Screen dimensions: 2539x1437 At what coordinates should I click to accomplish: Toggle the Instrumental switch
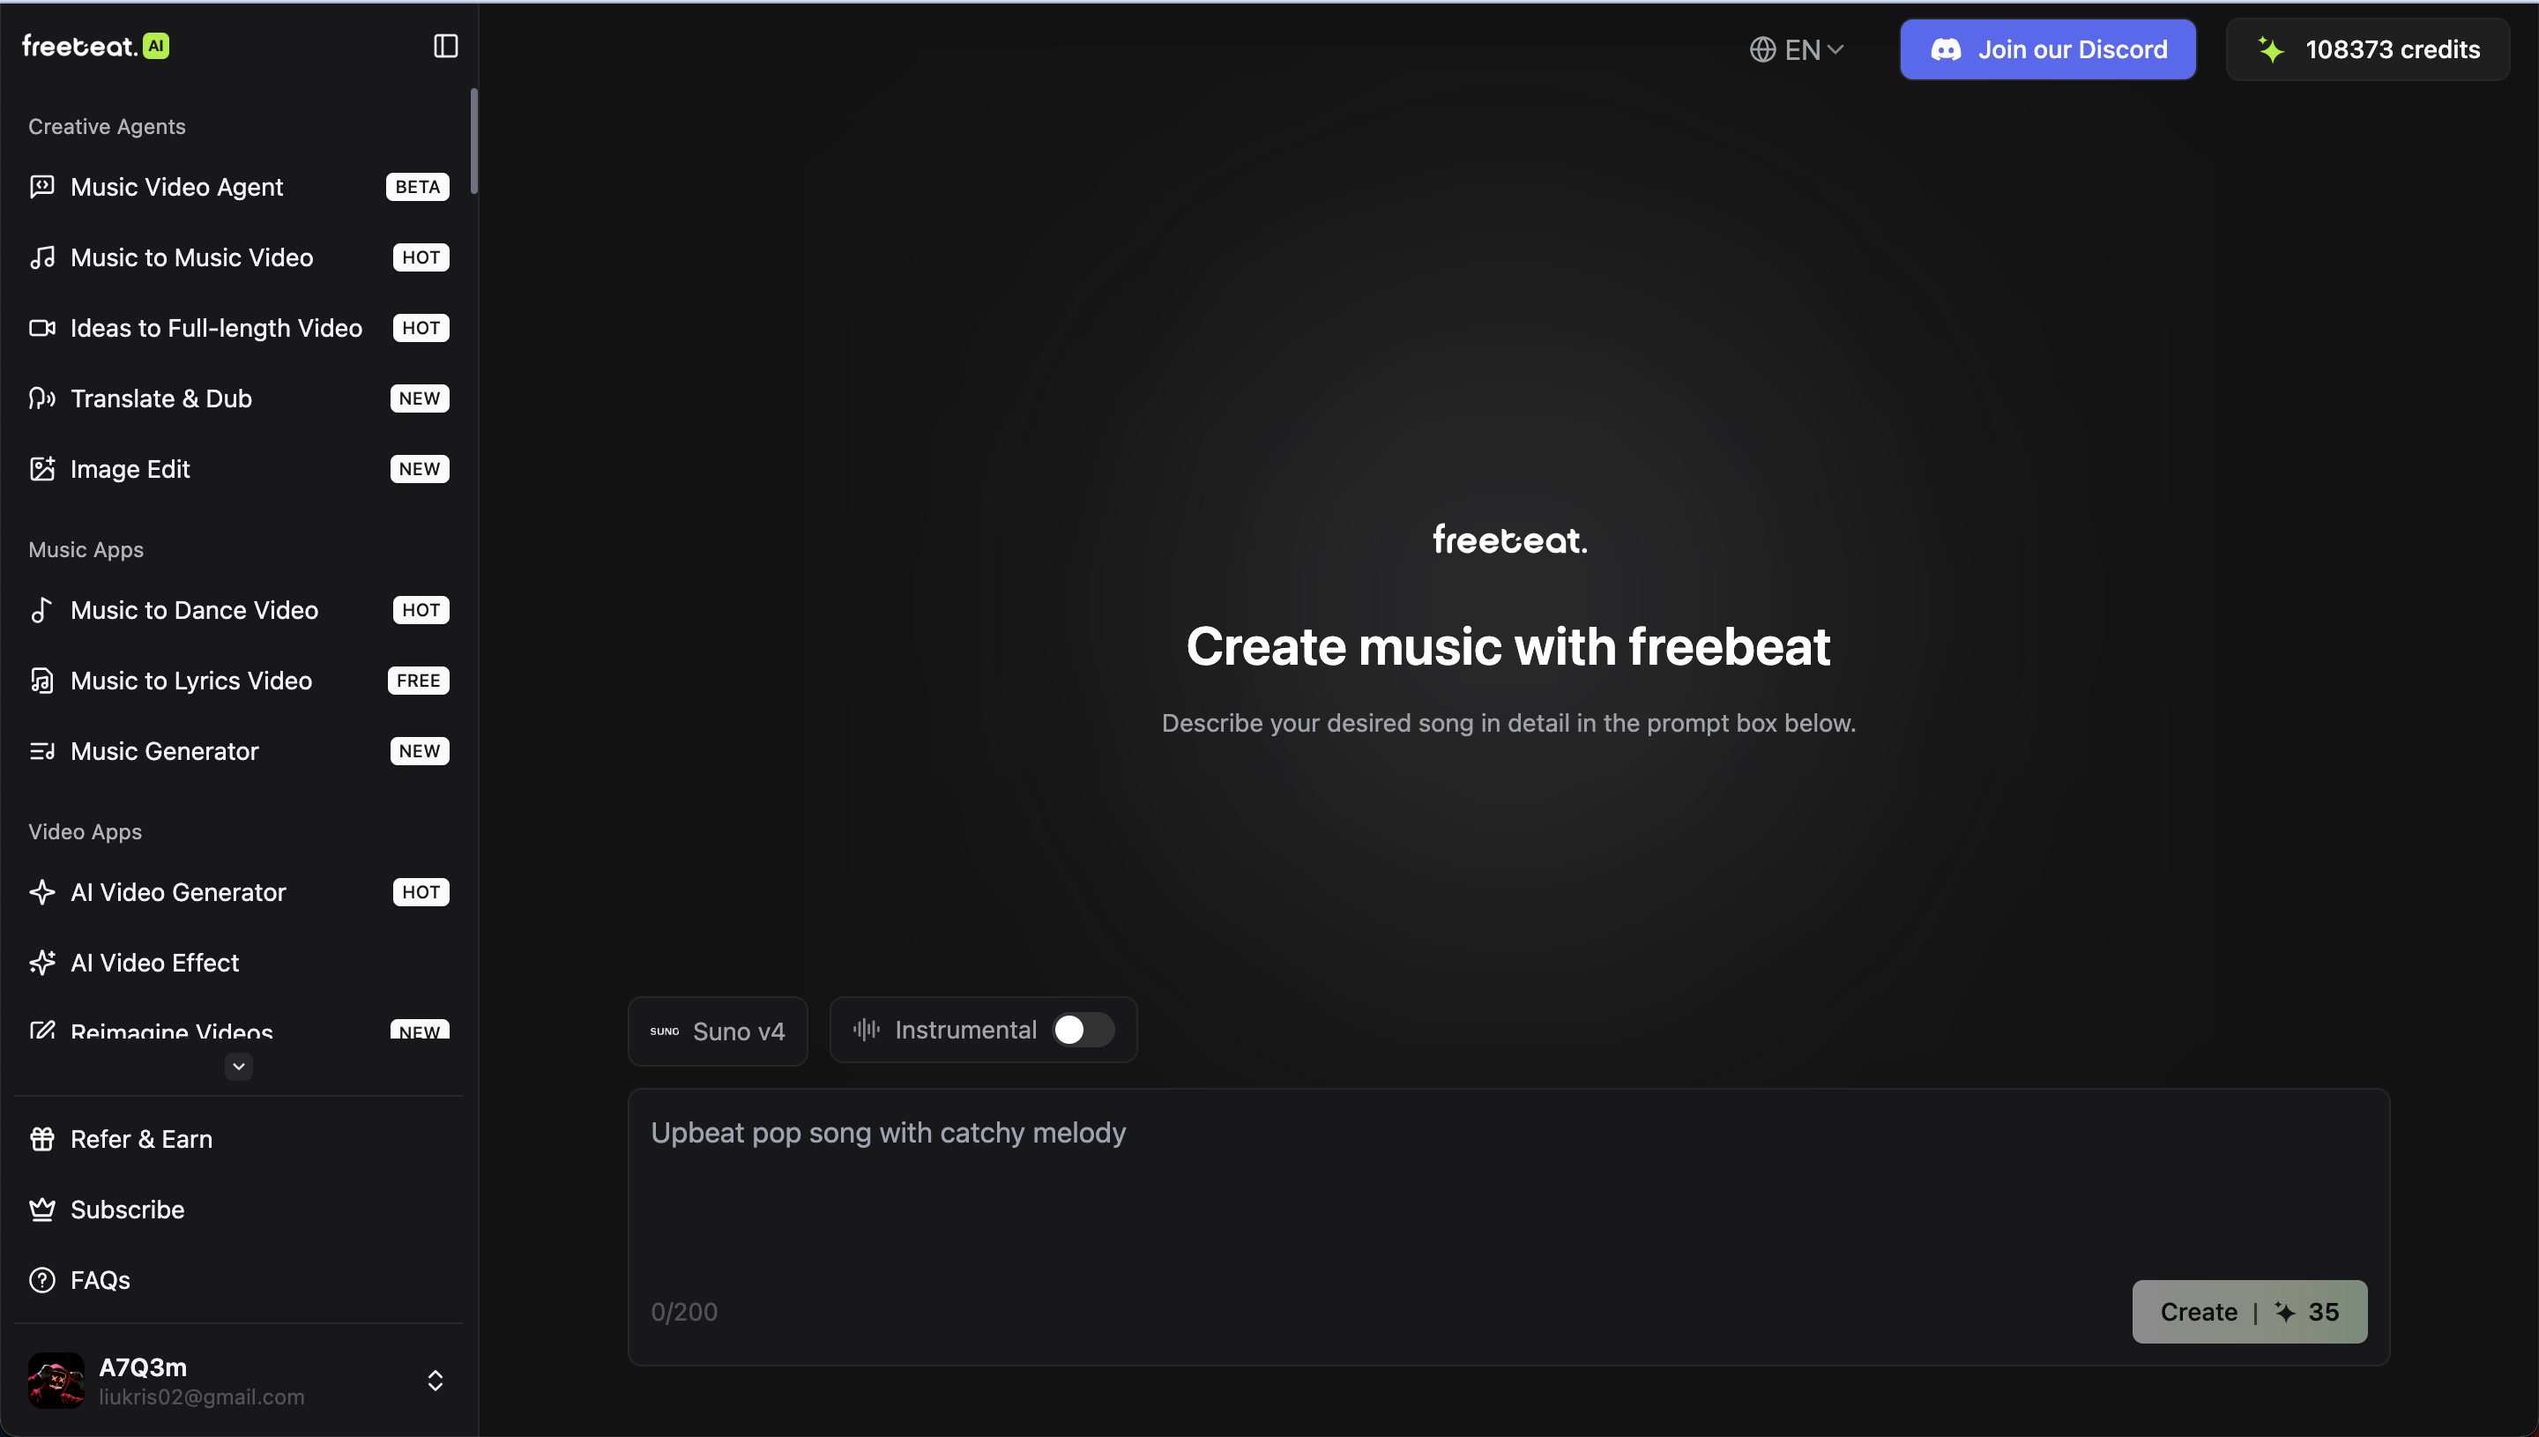1083,1030
